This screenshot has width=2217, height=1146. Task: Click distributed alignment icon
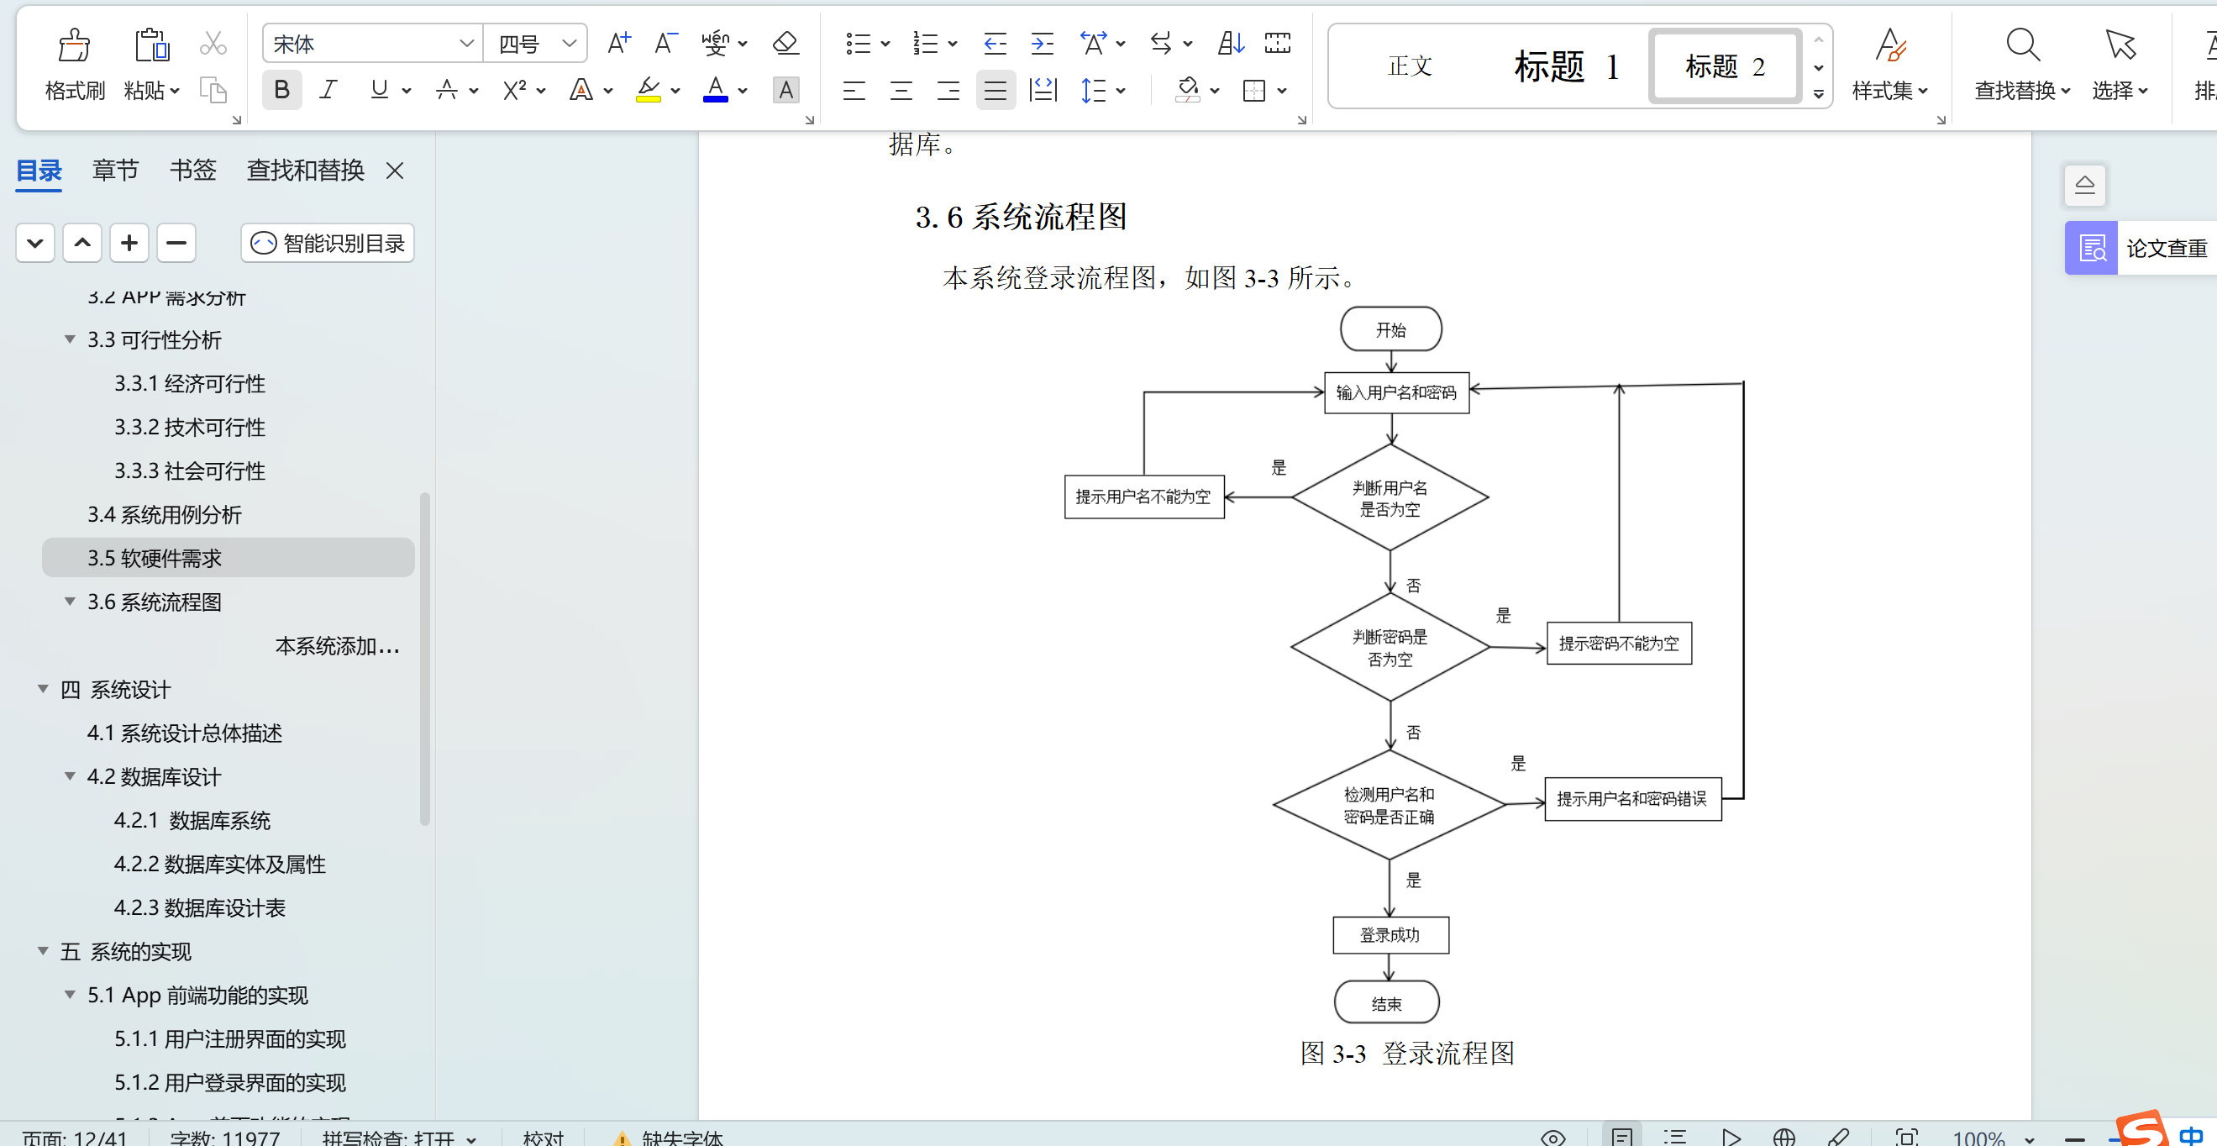pos(1043,90)
